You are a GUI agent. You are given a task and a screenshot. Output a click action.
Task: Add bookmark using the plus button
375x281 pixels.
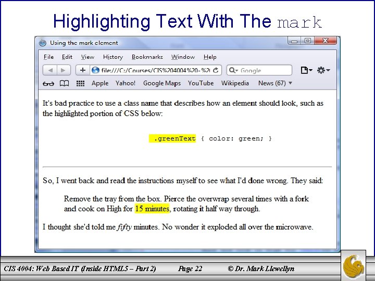click(83, 70)
